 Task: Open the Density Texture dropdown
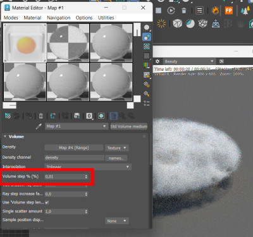pos(116,148)
